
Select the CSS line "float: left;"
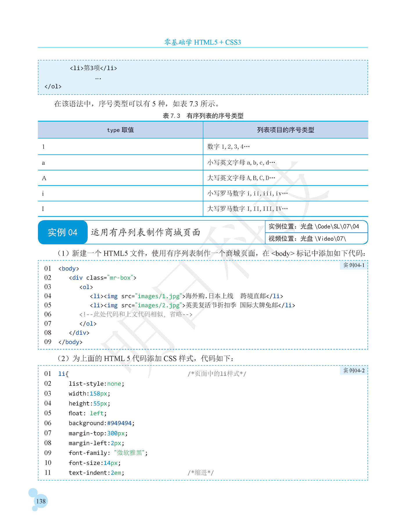88,413
